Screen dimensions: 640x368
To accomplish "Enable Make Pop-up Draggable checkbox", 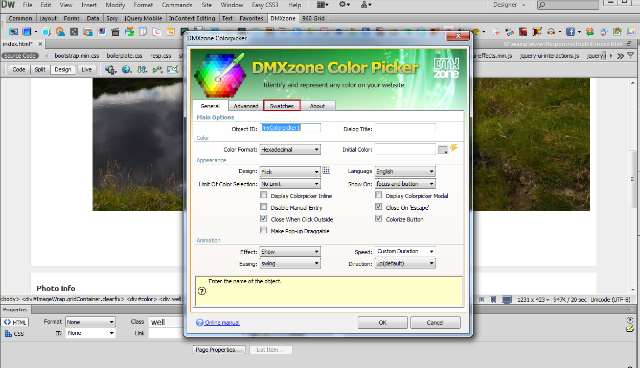I will click(x=264, y=231).
